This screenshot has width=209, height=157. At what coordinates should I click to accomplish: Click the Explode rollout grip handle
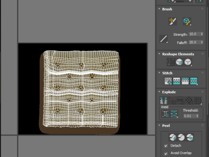click(202, 92)
